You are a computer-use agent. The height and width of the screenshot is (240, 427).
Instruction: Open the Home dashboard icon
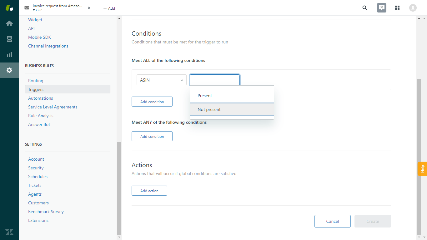(9, 23)
